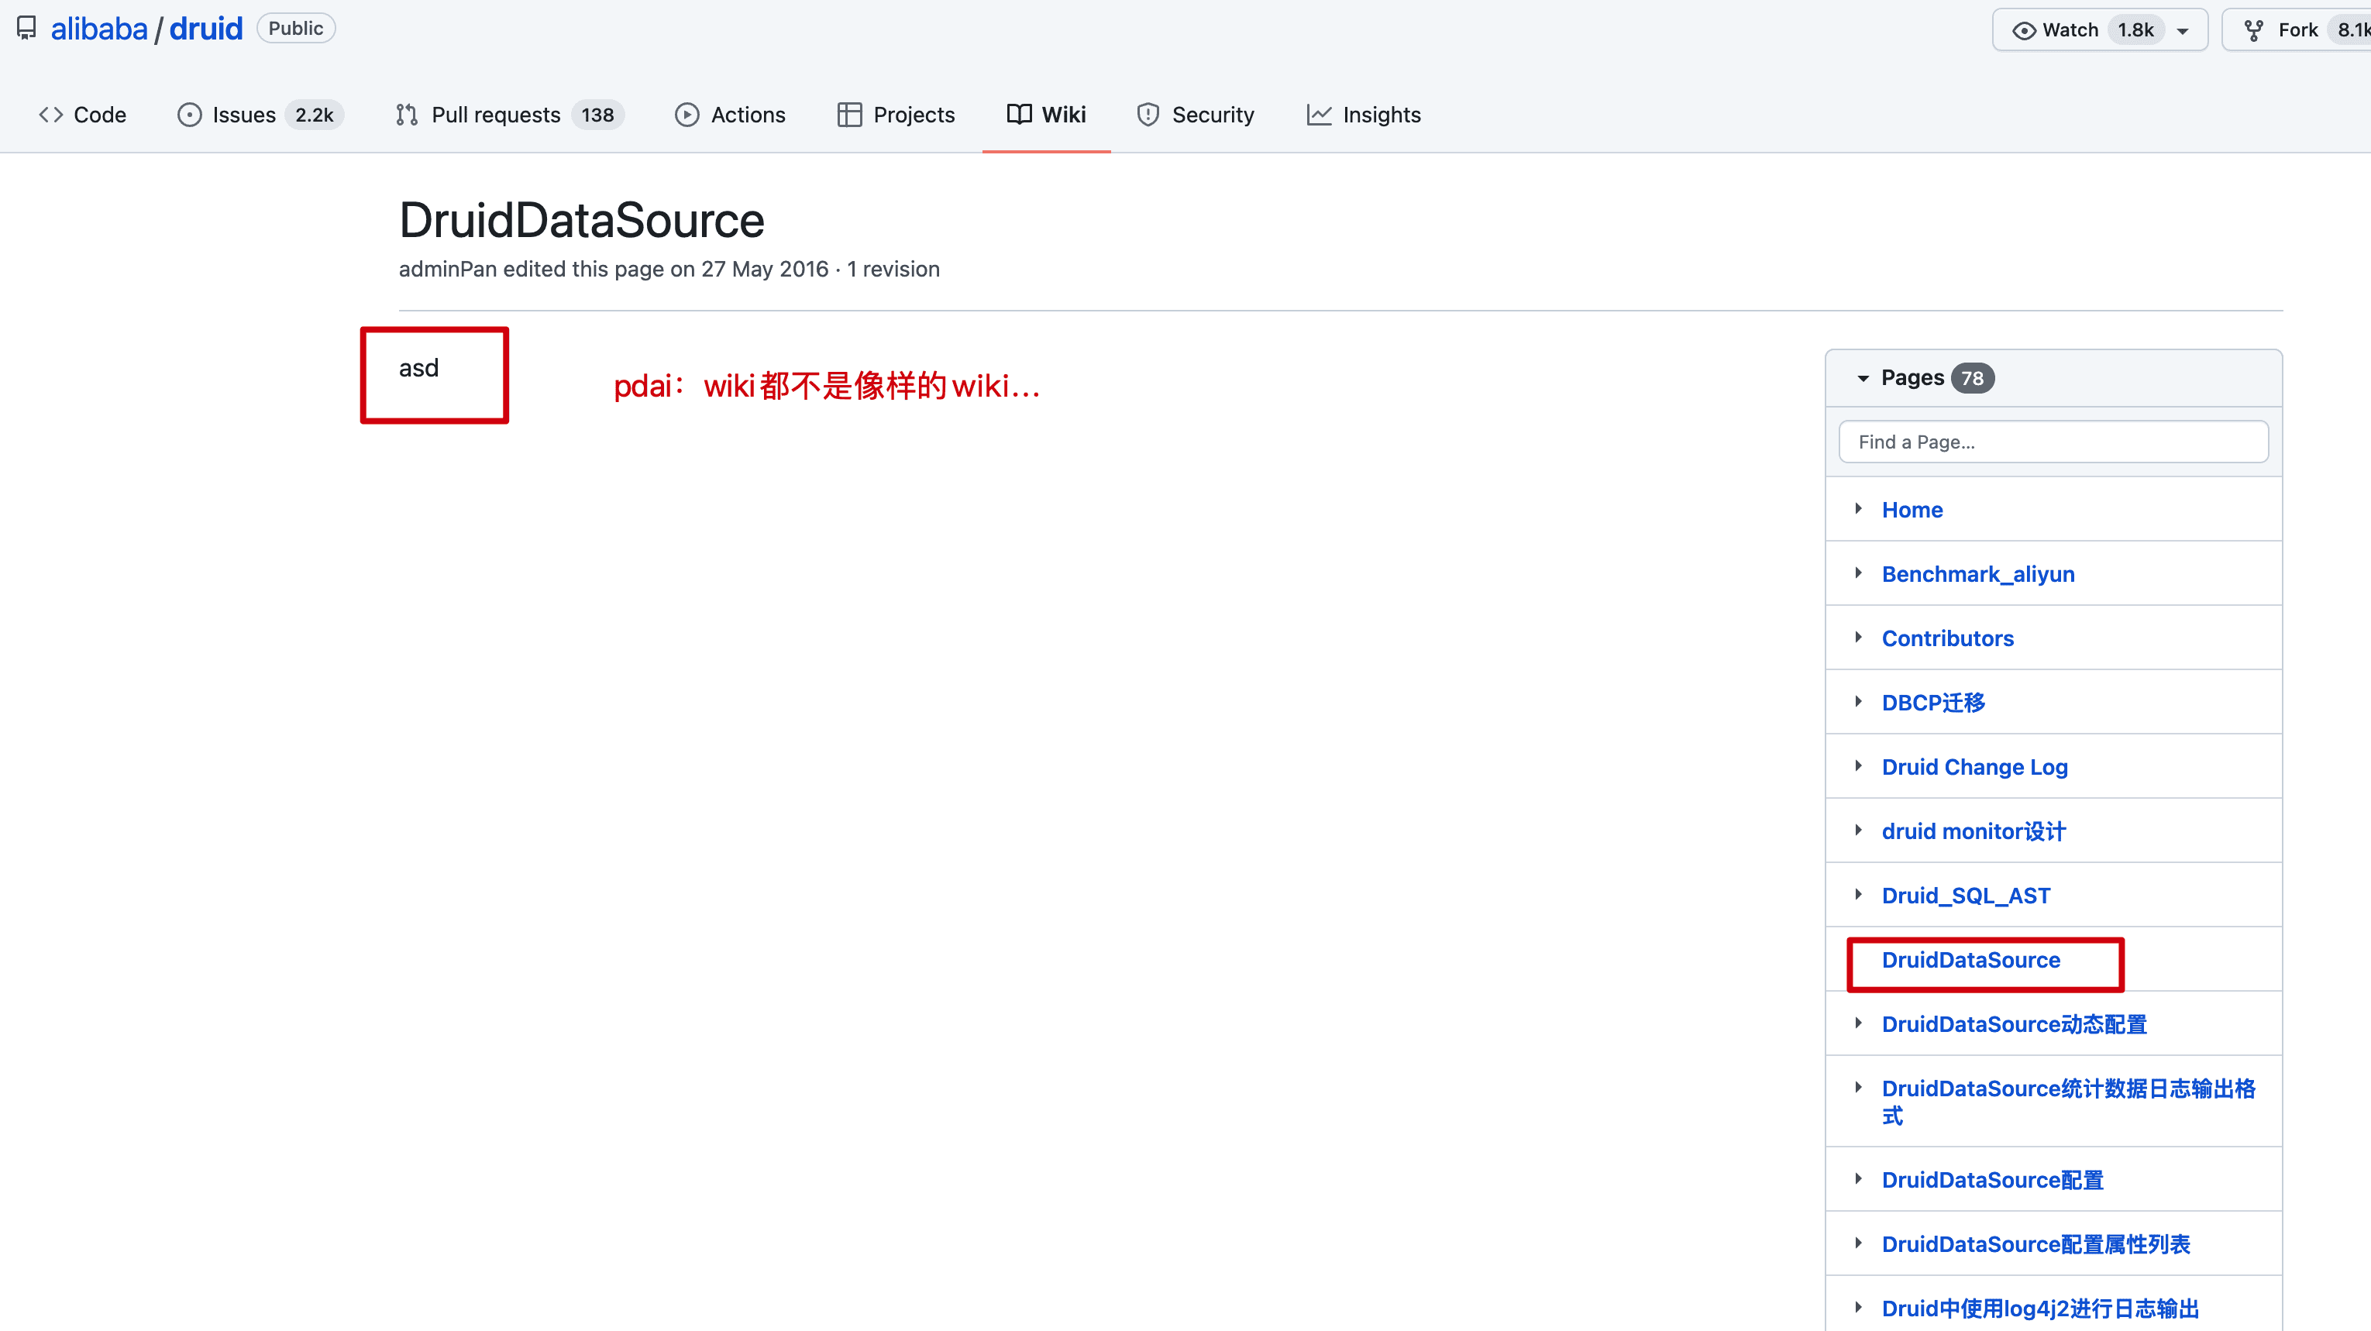Click the Issues circle-dot icon
Screen dimensions: 2371x1331
pos(190,115)
